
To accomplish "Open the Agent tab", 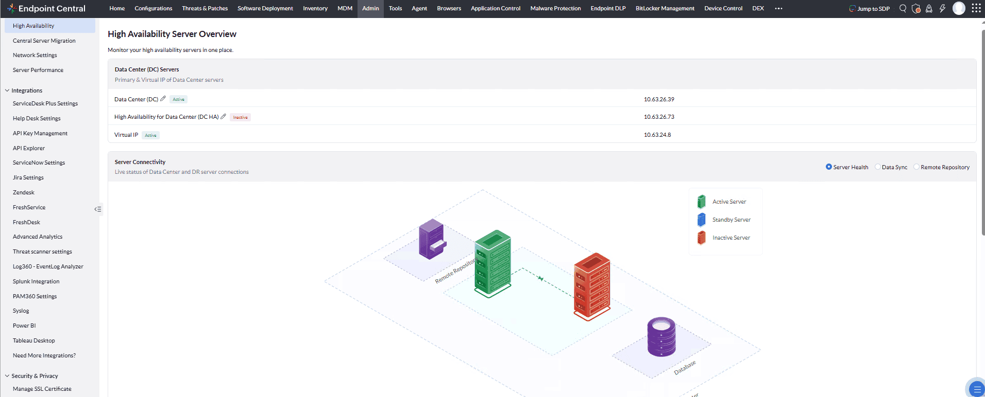I will (419, 8).
